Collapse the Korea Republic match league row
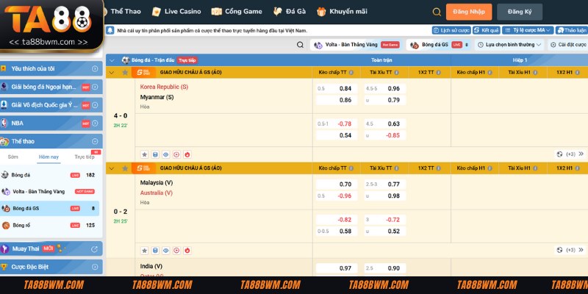This screenshot has width=588, height=294. click(112, 72)
